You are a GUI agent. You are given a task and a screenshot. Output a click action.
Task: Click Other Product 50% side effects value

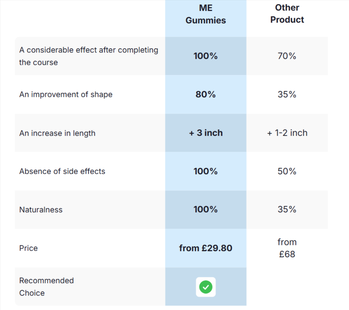point(287,171)
